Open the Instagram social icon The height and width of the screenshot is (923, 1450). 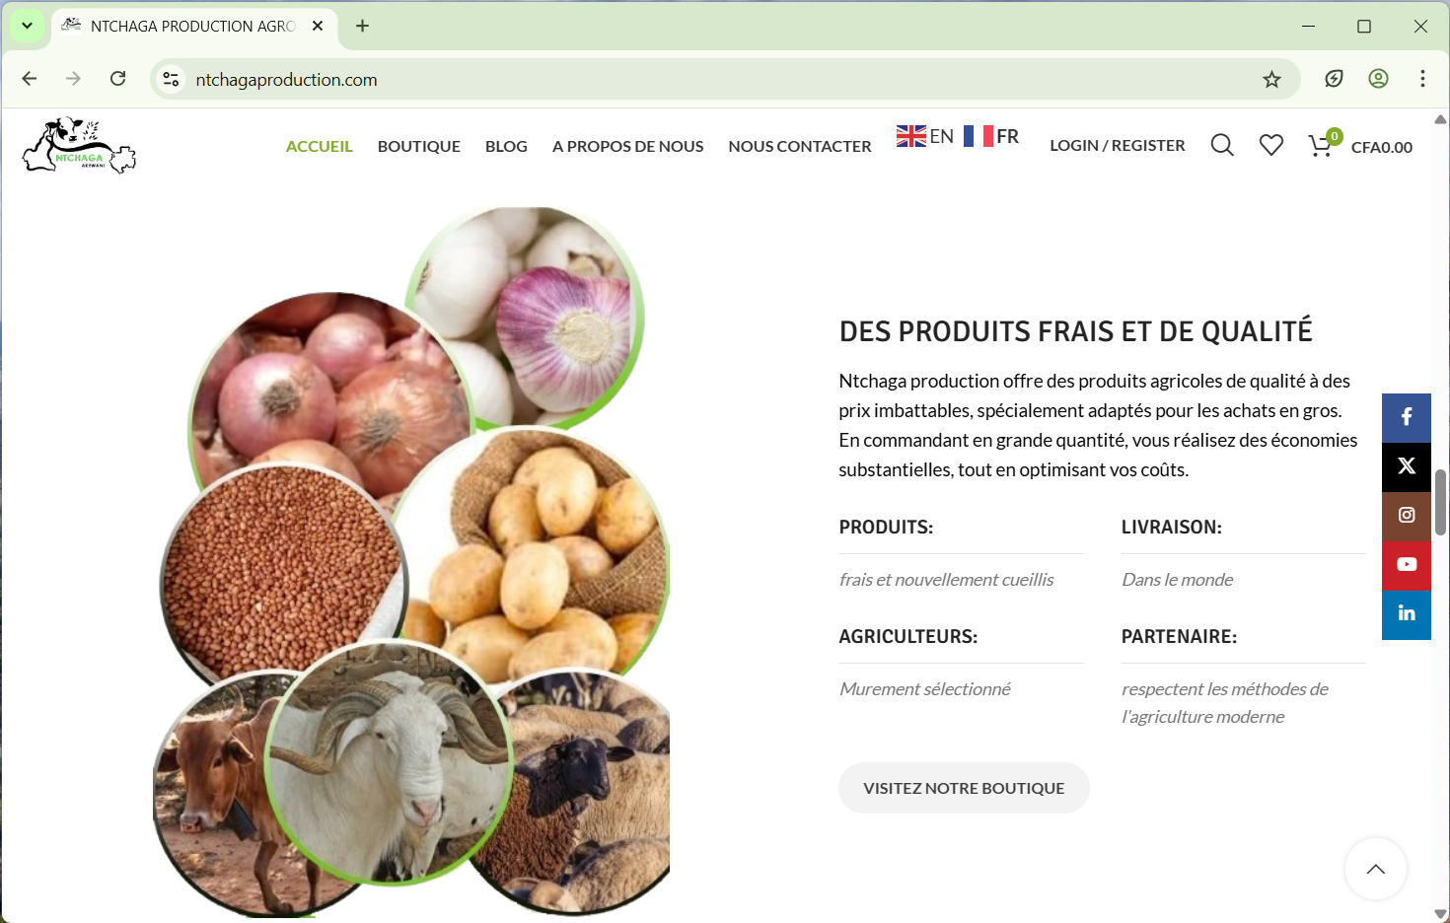click(1407, 516)
